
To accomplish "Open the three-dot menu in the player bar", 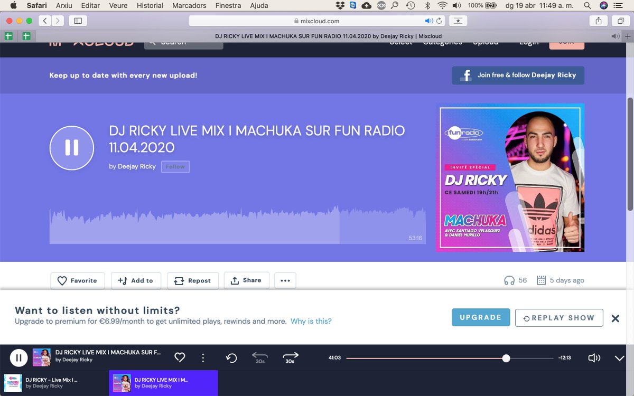I will pos(203,357).
